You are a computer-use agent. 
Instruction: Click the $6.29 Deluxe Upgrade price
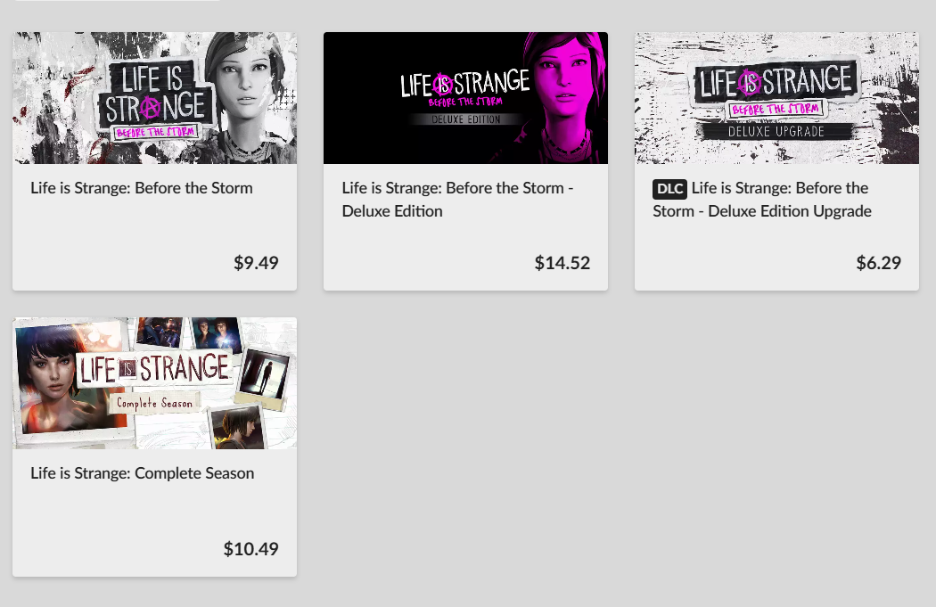(879, 263)
